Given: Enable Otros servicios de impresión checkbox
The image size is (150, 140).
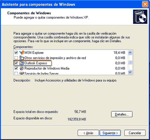Looking at the screenshot, I should click(16, 58).
